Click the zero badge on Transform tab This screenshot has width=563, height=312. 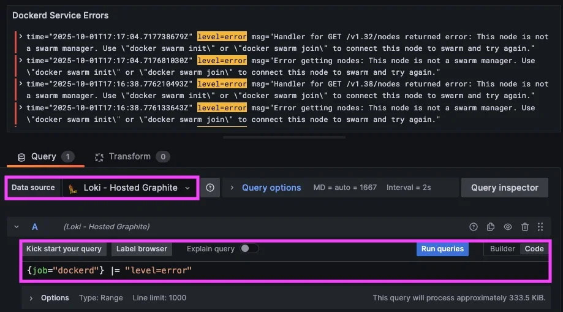coord(163,157)
